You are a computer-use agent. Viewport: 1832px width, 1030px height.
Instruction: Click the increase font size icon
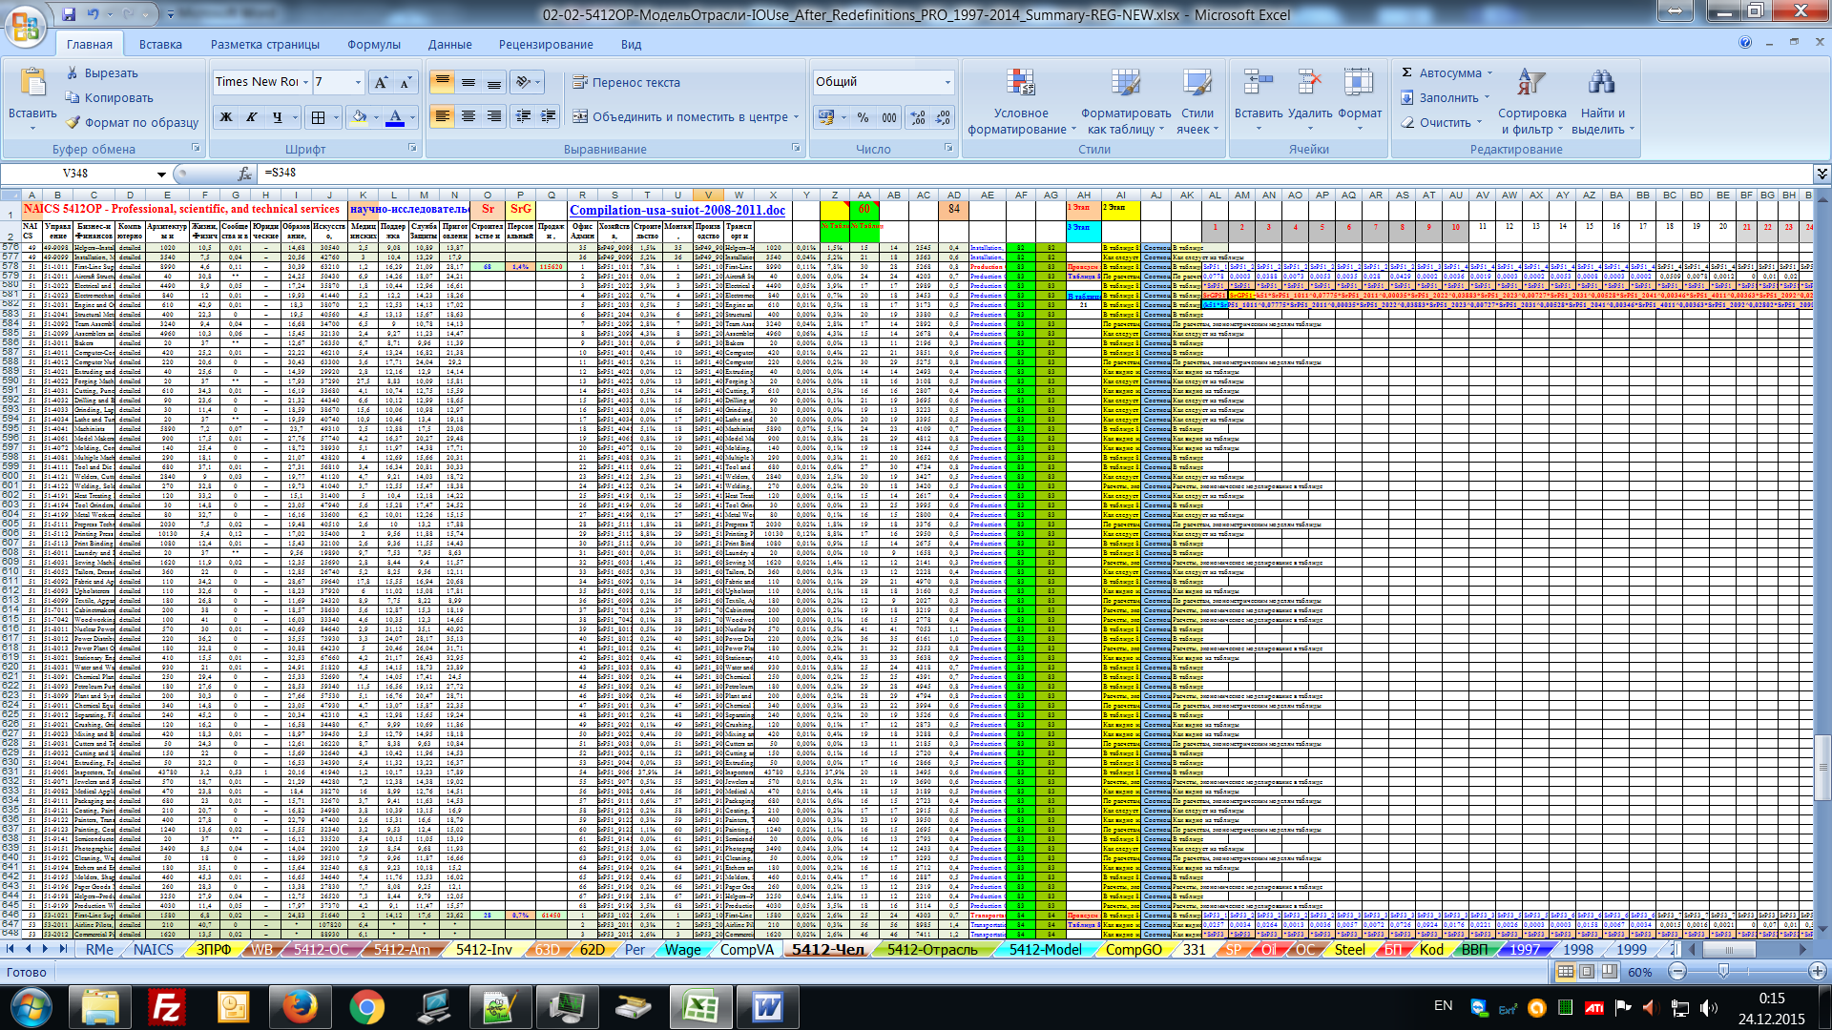[381, 82]
